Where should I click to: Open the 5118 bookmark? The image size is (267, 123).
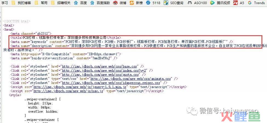point(153,3)
